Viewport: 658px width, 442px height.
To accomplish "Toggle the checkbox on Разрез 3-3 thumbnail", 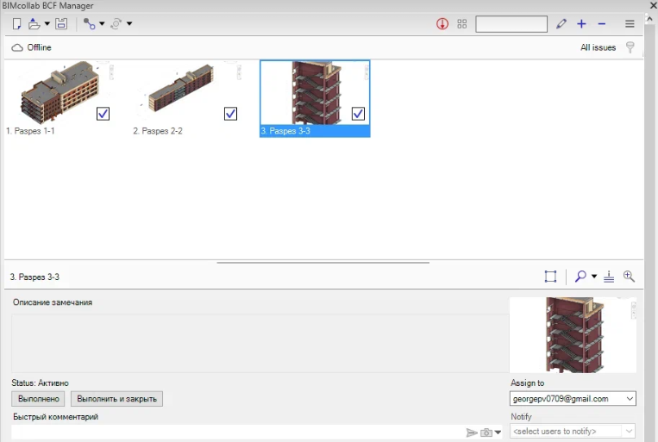I will click(359, 114).
